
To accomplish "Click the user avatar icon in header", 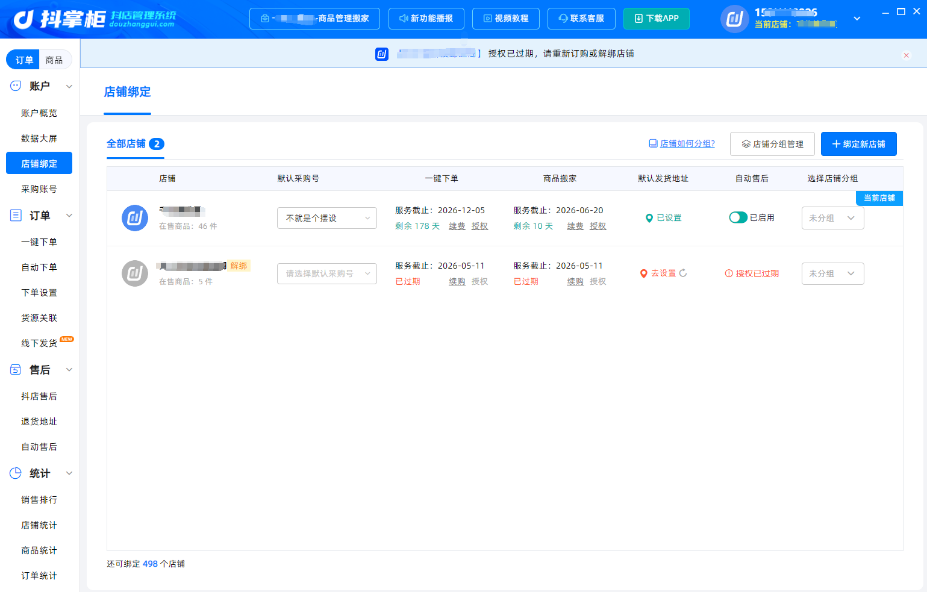I will (x=734, y=19).
